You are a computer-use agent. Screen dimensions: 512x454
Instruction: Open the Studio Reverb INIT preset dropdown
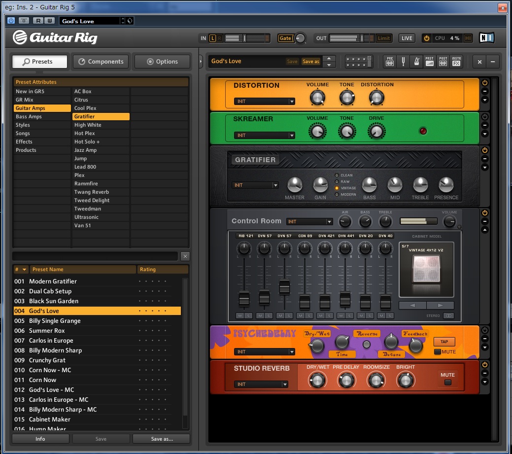pos(261,384)
